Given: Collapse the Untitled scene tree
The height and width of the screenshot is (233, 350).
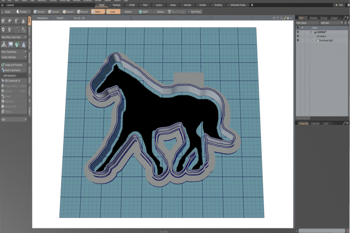Looking at the screenshot, I should pyautogui.click(x=311, y=32).
